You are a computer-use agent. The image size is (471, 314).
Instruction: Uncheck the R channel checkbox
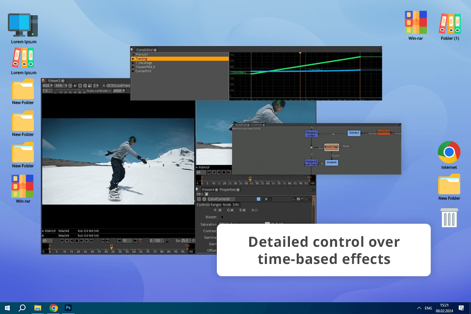[x=220, y=210]
